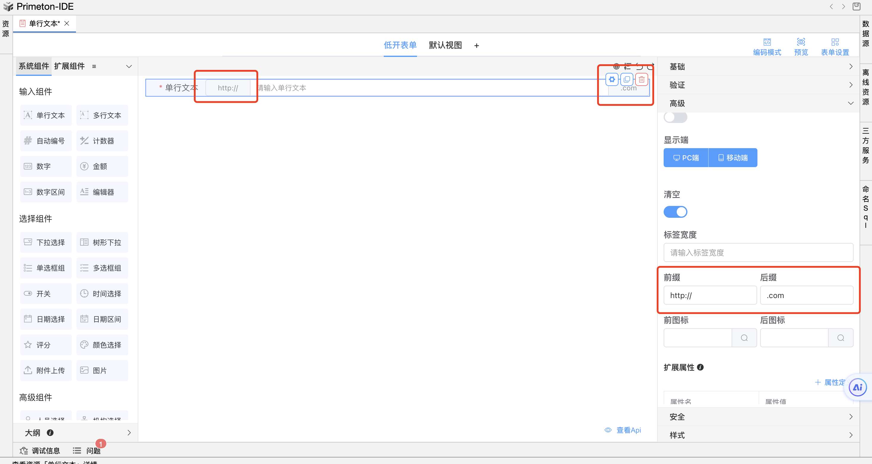This screenshot has width=872, height=464.
Task: Click the floating Ai assistant icon
Action: click(857, 387)
